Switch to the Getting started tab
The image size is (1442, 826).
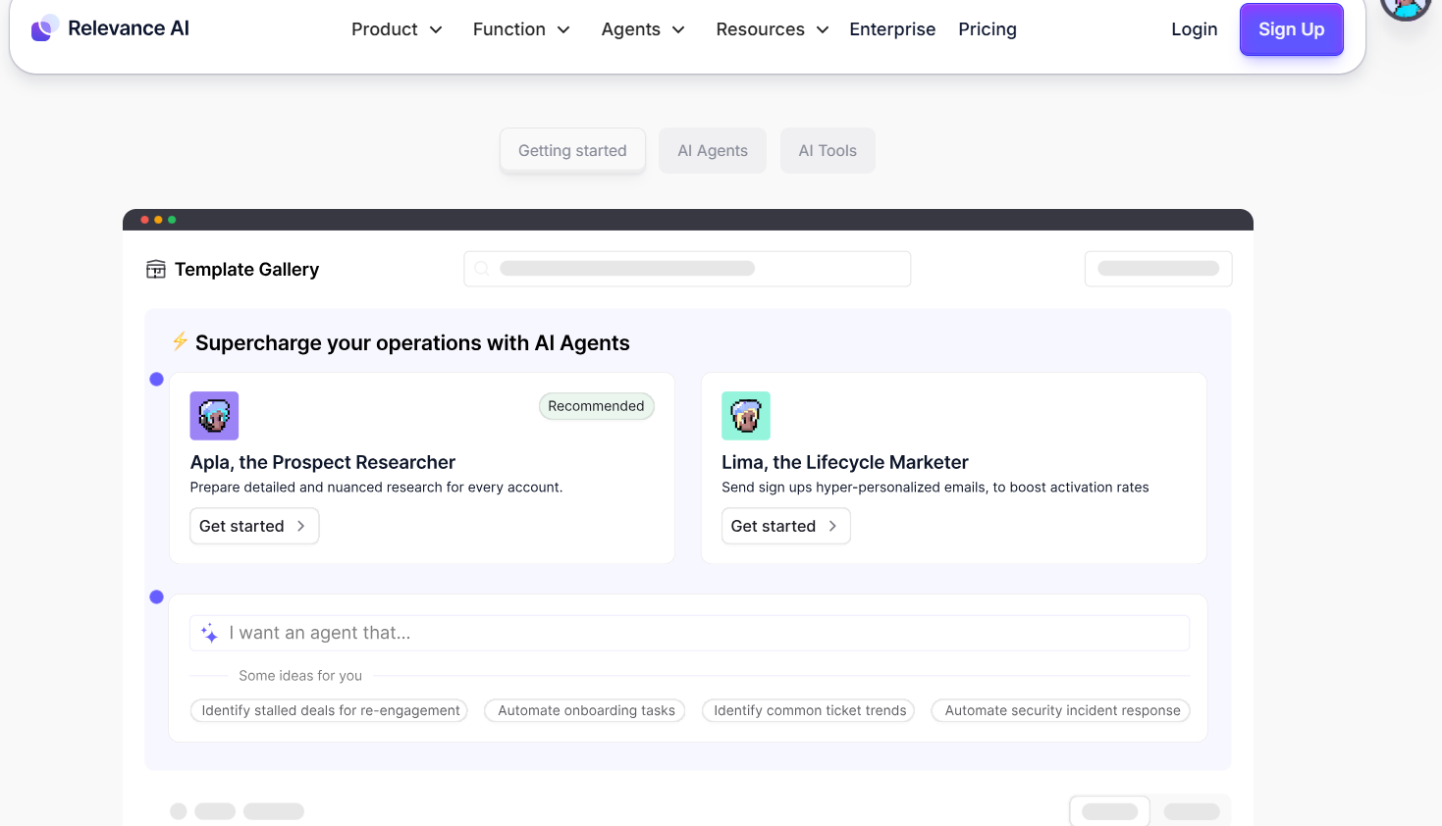tap(572, 150)
